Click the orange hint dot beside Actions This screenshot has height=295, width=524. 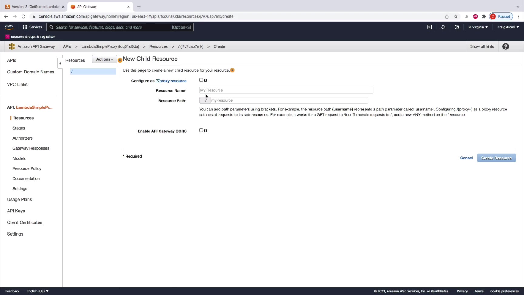pos(120,60)
